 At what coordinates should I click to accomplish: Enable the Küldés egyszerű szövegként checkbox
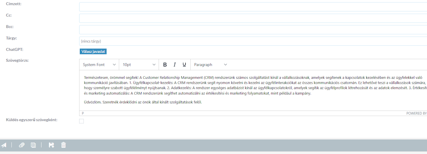[x=81, y=121]
